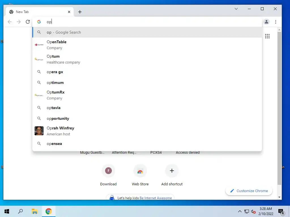Choose the 'opensea' suggestion
This screenshot has height=217, width=290.
147,144
